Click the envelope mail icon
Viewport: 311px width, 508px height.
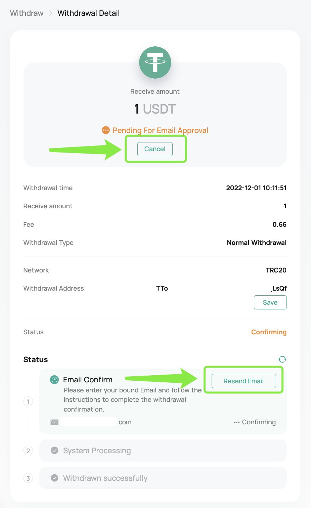tap(54, 422)
